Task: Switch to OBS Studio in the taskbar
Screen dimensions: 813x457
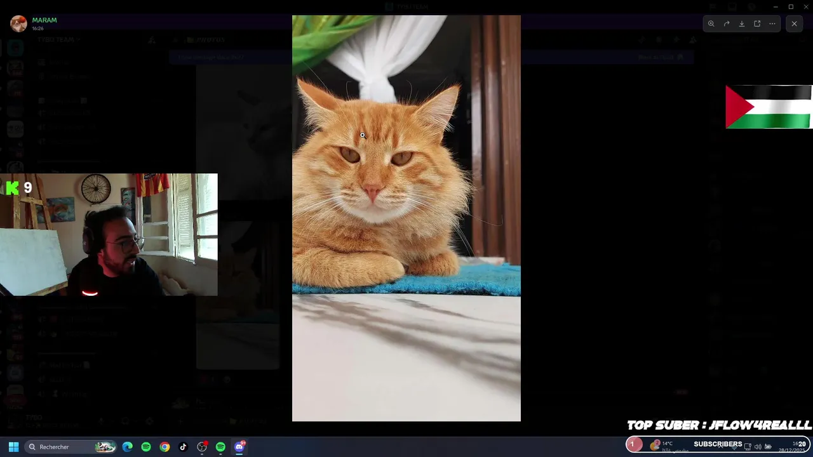Action: click(x=202, y=447)
